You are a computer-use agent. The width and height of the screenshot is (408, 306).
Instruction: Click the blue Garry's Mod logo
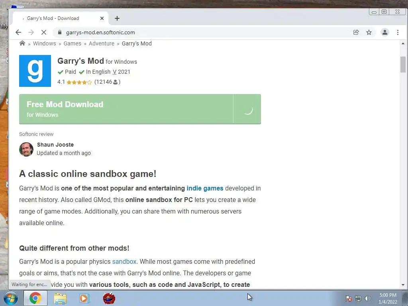point(35,71)
